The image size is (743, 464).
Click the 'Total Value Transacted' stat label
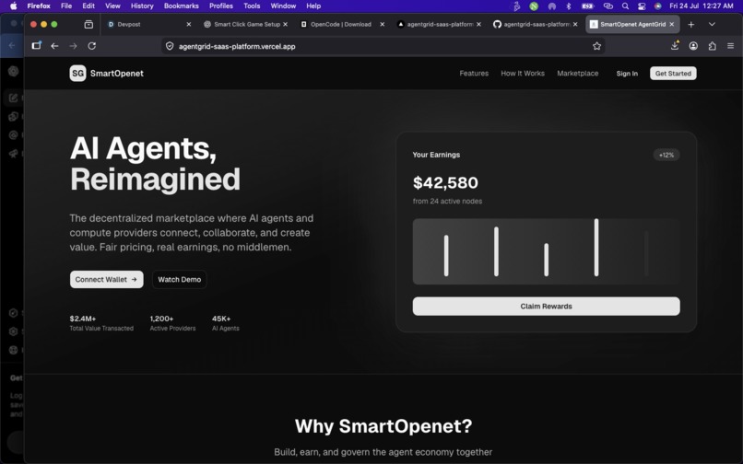click(101, 328)
